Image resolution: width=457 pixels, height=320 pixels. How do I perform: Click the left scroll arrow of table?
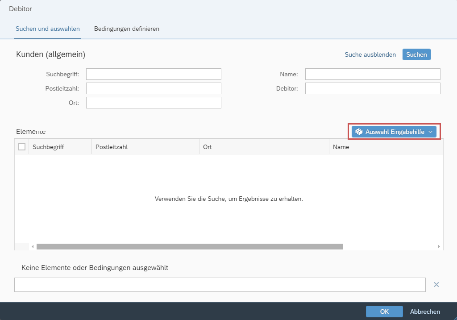pyautogui.click(x=32, y=246)
